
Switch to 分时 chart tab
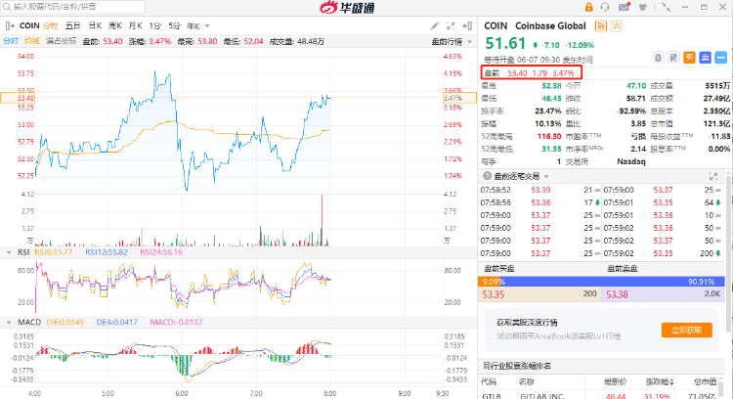[50, 25]
